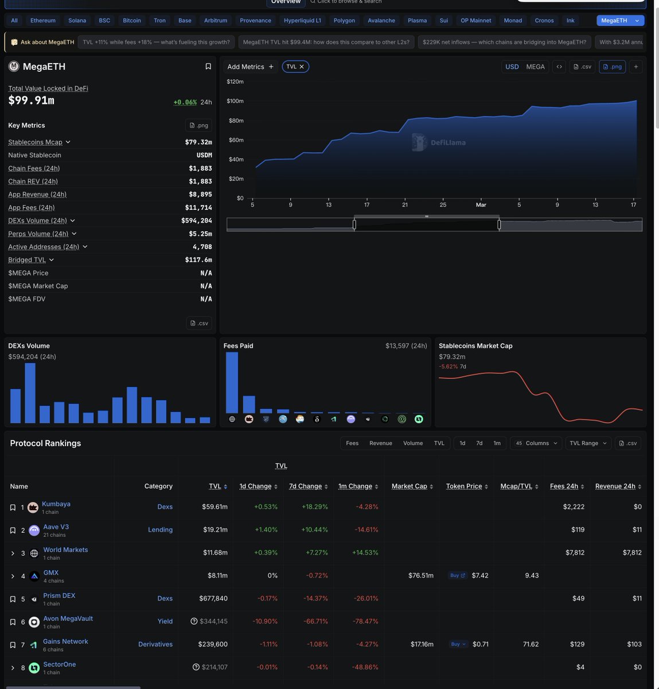Open the 45 Columns dropdown
Screen dimensions: 659x689
(x=536, y=443)
